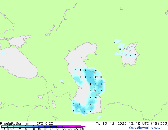Select the 30–35 mm purple legend swatch
The image size is (168, 130).
point(60,127)
